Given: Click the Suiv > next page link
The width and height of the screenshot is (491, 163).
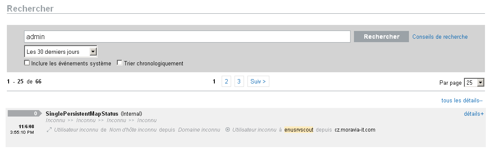Looking at the screenshot, I should [x=258, y=82].
